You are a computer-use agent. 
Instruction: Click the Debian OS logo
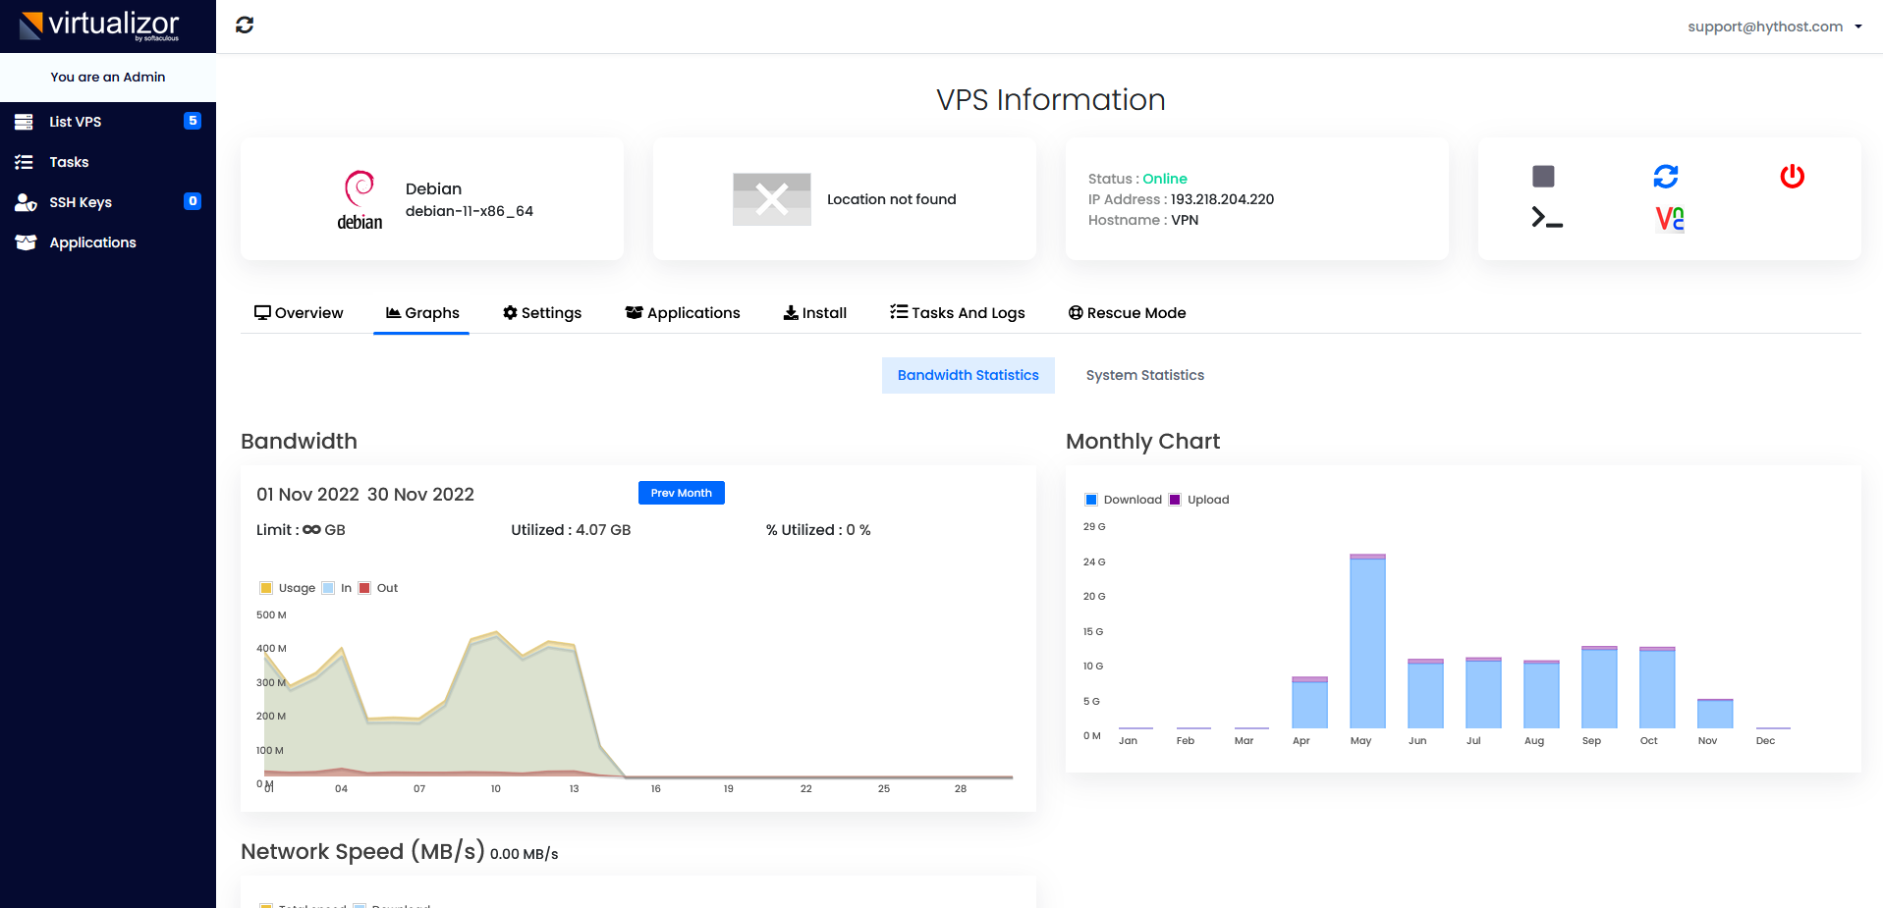tap(360, 199)
